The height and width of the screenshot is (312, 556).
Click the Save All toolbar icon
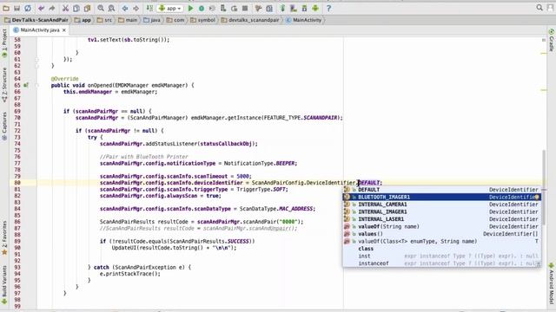[17, 8]
